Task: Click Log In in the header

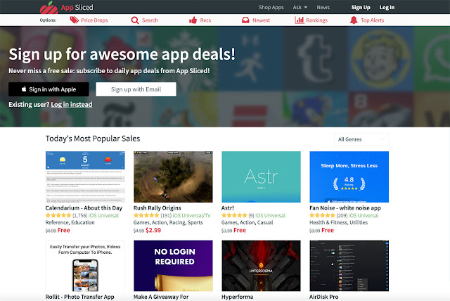Action: (387, 8)
